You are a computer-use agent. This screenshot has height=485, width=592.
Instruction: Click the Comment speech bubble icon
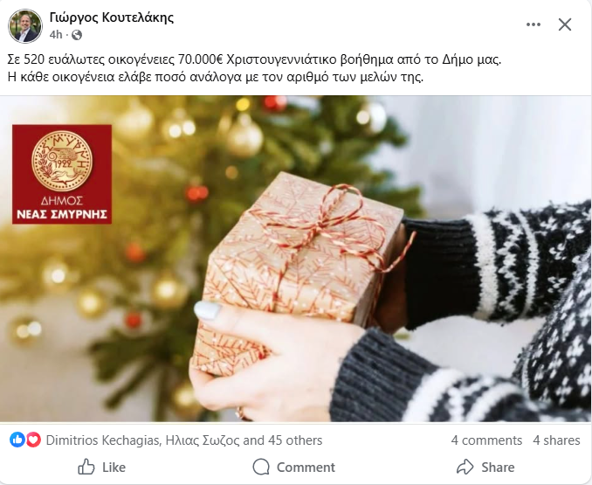[x=261, y=468]
